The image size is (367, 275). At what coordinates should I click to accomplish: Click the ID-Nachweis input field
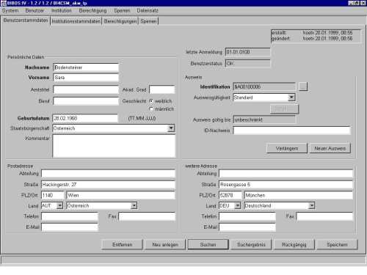[291, 131]
